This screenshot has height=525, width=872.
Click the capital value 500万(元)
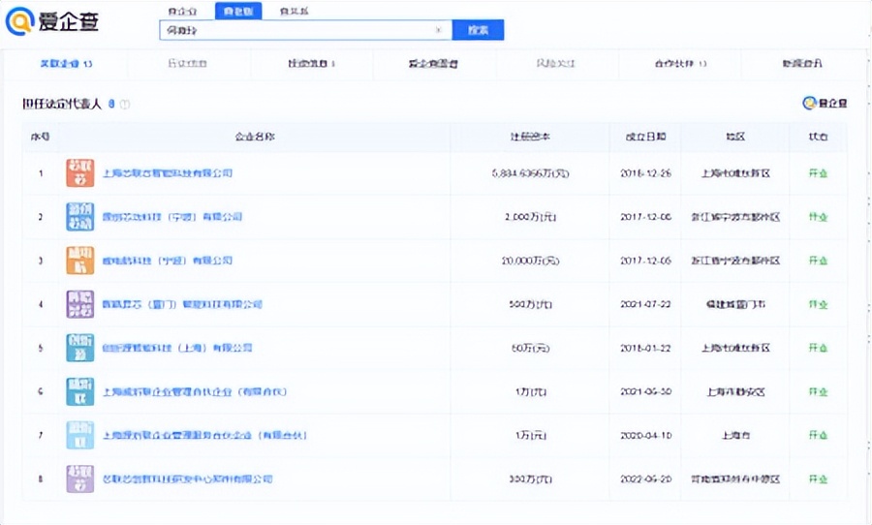pyautogui.click(x=531, y=304)
